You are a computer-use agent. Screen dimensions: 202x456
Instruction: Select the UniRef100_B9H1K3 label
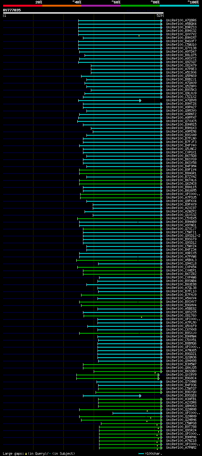click(x=181, y=128)
